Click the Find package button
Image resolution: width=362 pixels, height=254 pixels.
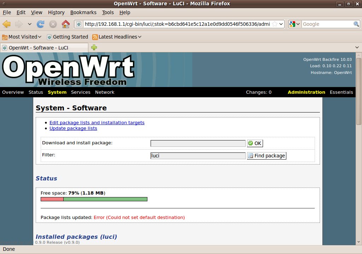pyautogui.click(x=267, y=156)
